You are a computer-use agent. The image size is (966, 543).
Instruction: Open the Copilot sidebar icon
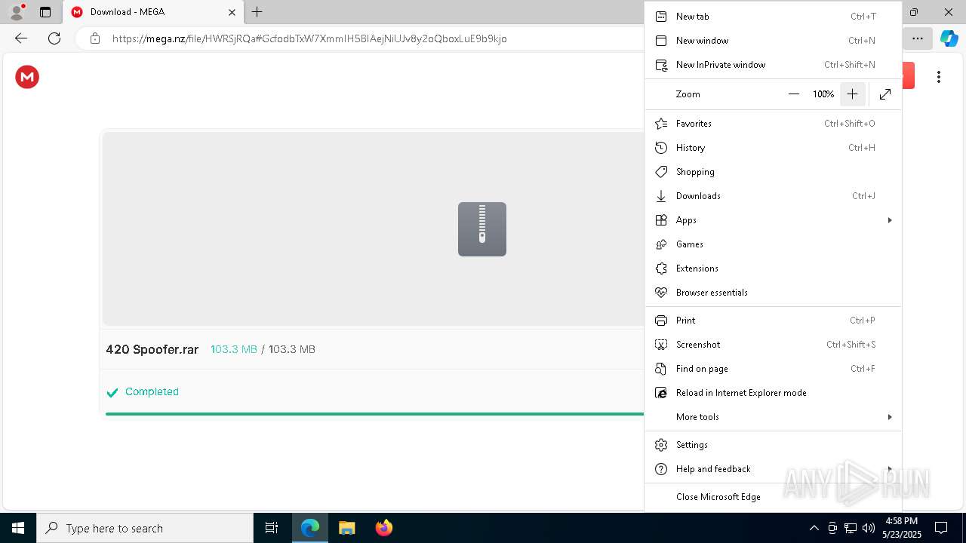coord(949,38)
